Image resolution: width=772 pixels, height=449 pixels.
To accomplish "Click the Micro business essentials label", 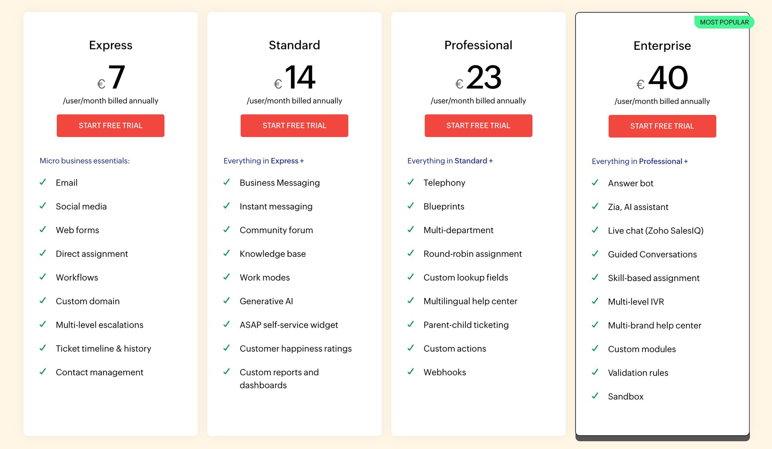I will [x=85, y=161].
